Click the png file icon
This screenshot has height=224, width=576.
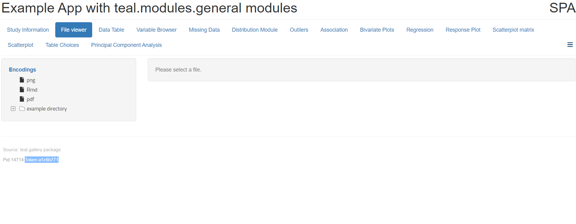click(x=22, y=80)
